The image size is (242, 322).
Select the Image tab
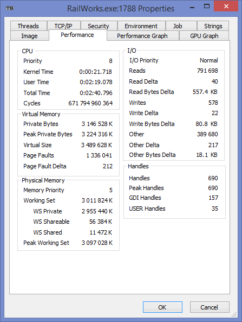point(29,36)
